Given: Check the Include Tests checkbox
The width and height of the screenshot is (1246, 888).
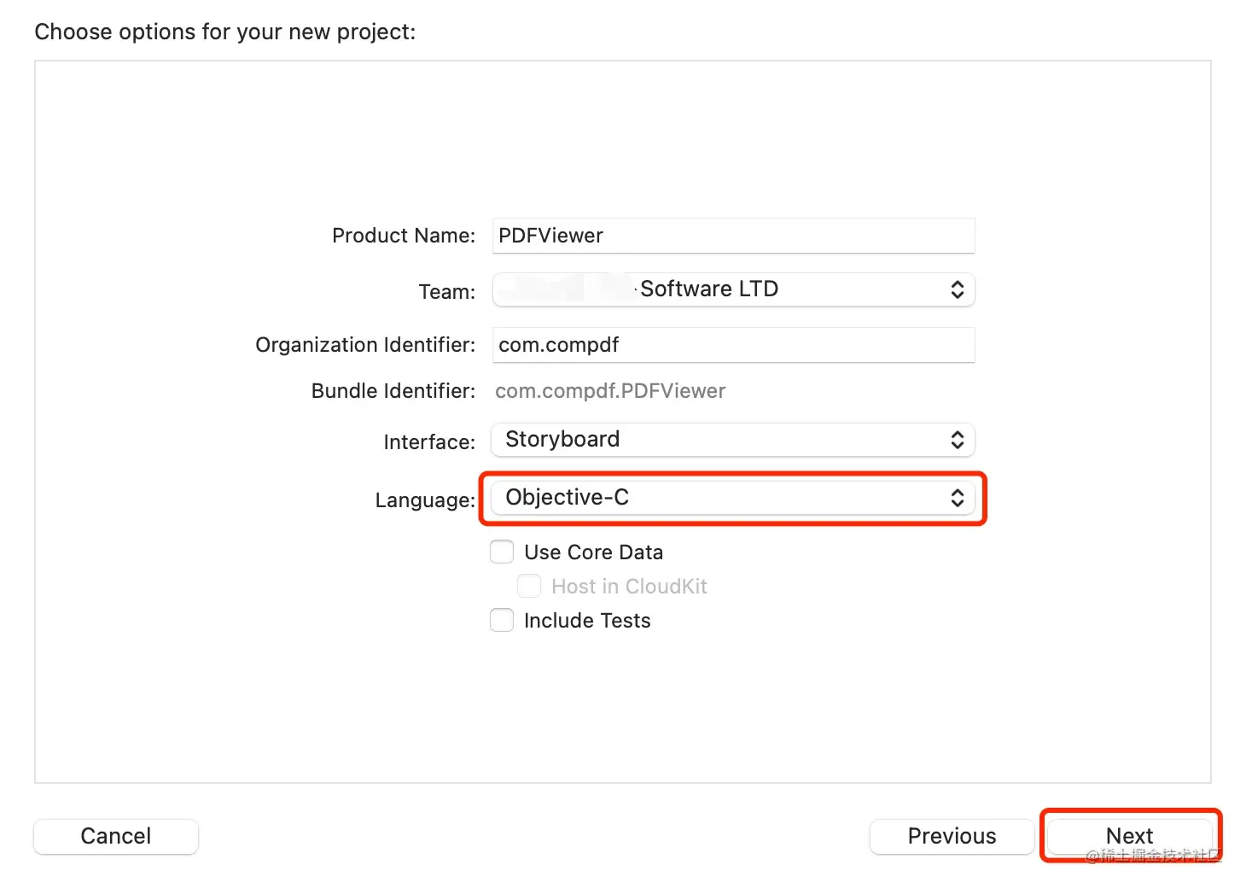Looking at the screenshot, I should pyautogui.click(x=502, y=620).
